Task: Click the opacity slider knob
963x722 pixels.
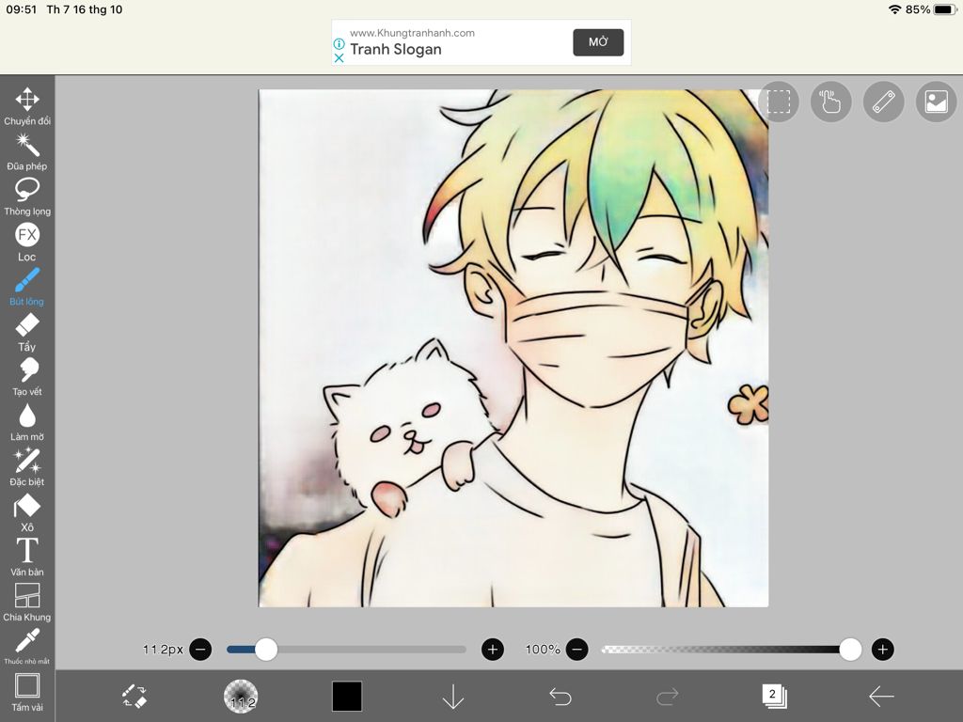Action: (x=850, y=650)
